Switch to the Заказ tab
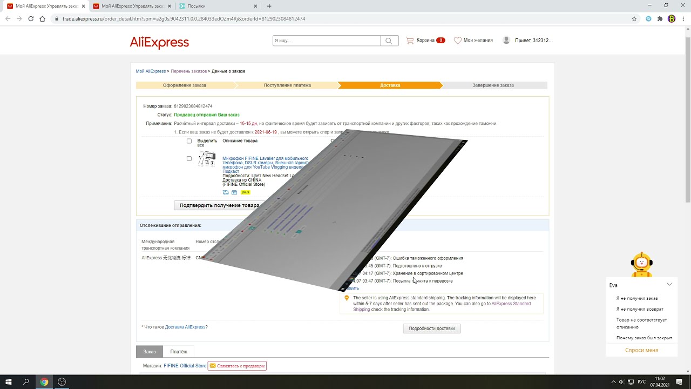Screen dimensions: 691x389 [150, 352]
